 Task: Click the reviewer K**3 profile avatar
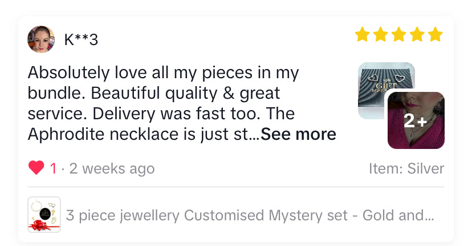pos(41,39)
